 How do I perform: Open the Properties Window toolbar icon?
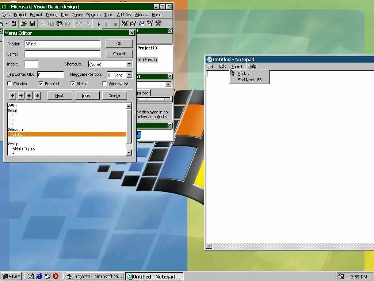133,23
